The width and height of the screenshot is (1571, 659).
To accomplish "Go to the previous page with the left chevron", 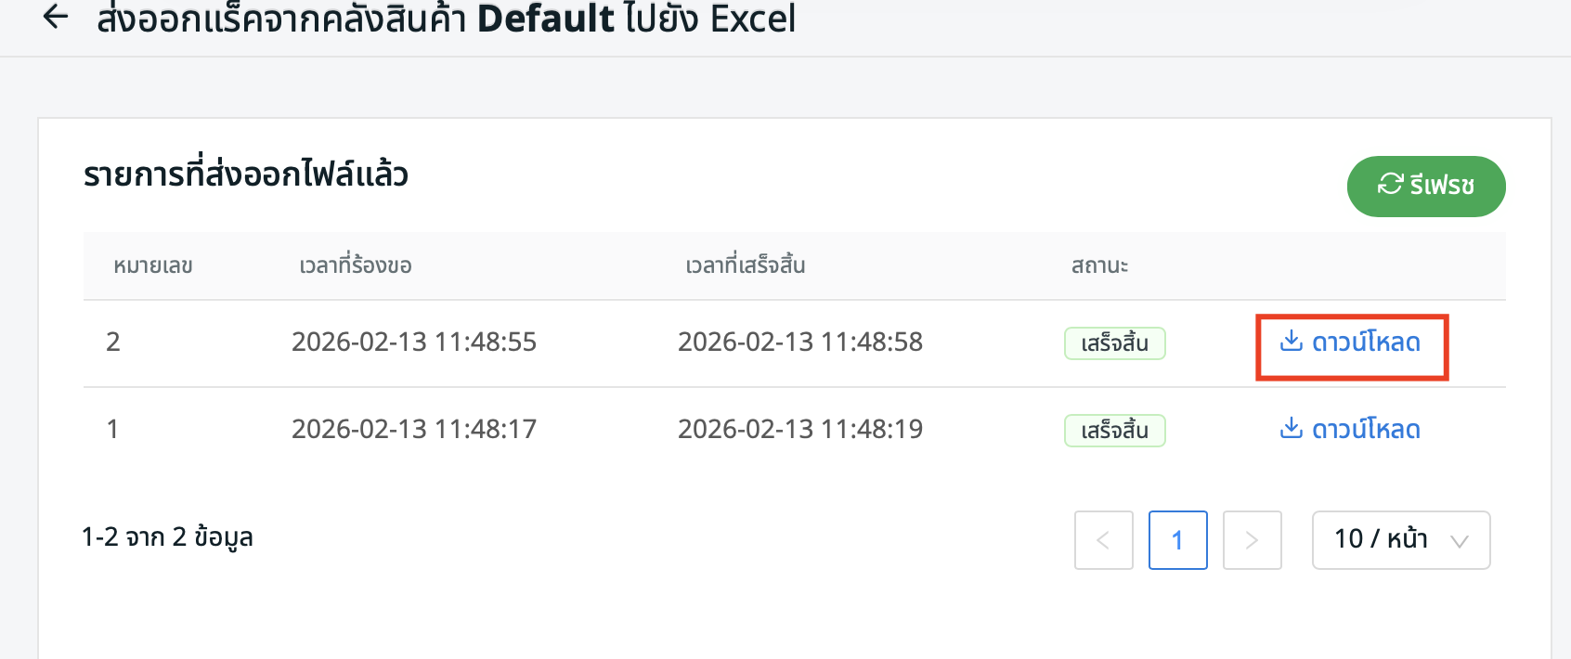I will coord(1103,540).
